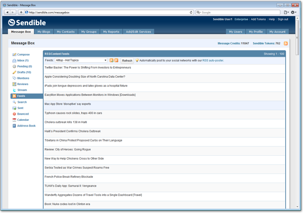Switch to the Message Box tab

[x=21, y=32]
